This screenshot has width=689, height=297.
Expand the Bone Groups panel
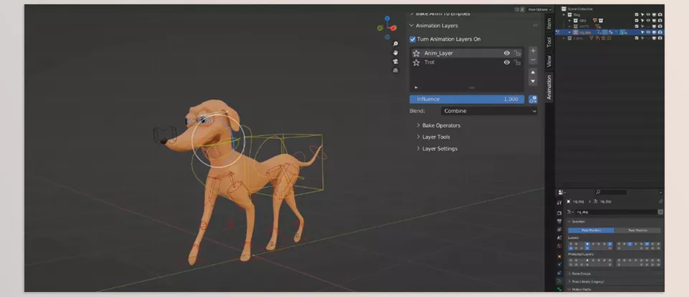pos(581,274)
